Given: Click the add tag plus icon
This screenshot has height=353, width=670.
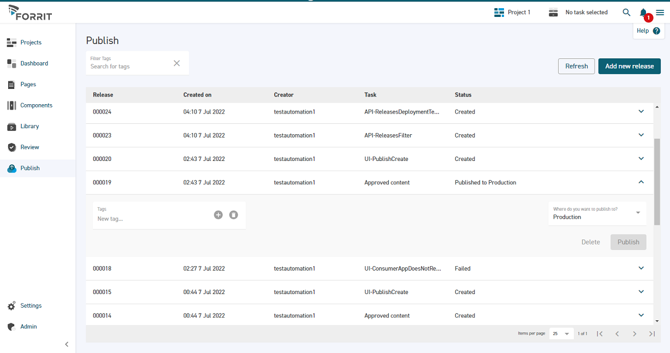Looking at the screenshot, I should tap(218, 215).
